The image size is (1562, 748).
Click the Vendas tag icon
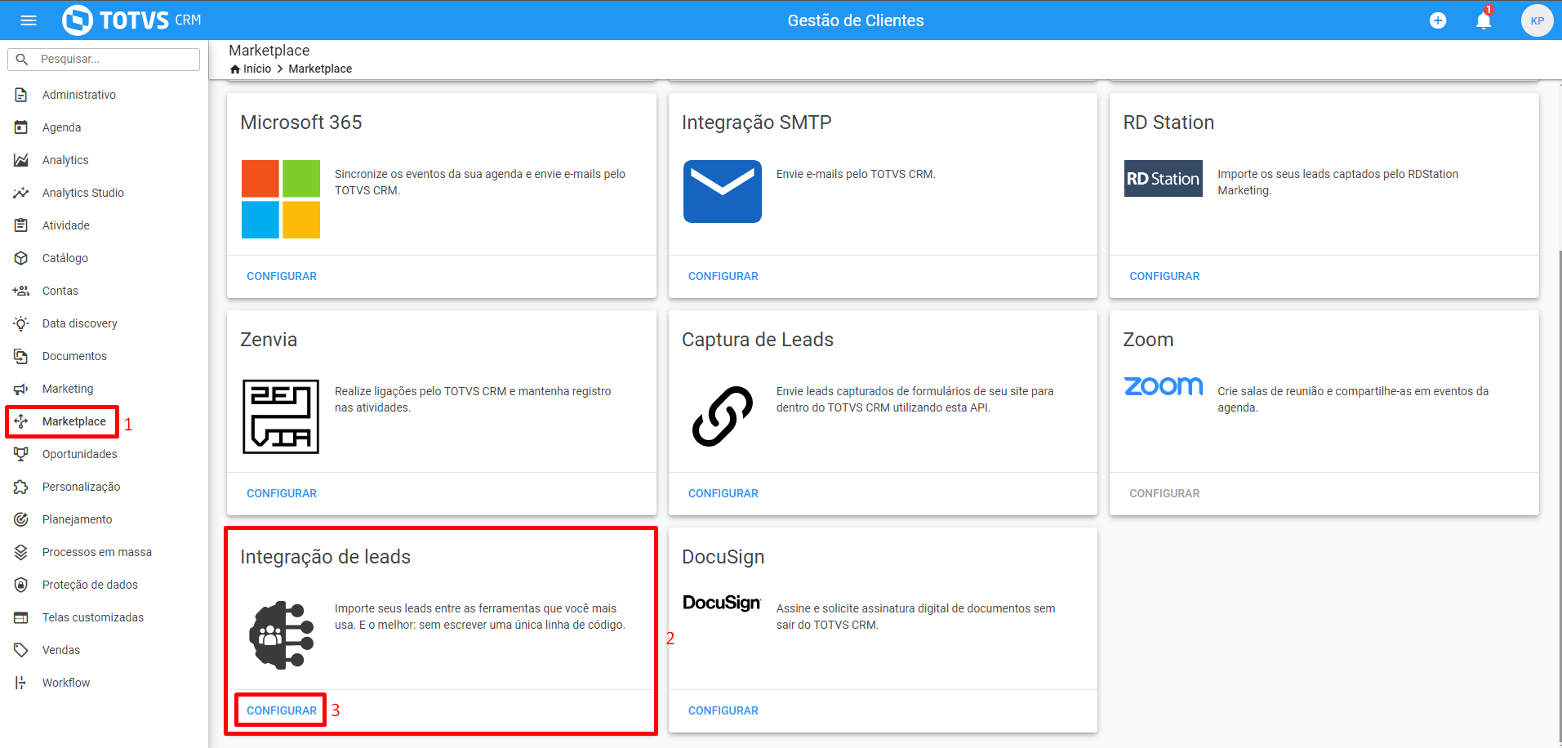pyautogui.click(x=21, y=650)
